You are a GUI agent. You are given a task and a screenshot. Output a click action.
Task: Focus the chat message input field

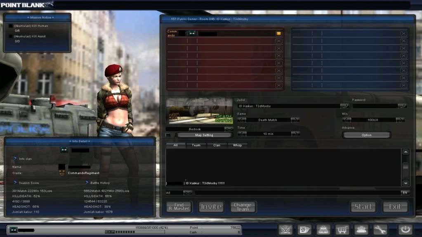pos(298,192)
